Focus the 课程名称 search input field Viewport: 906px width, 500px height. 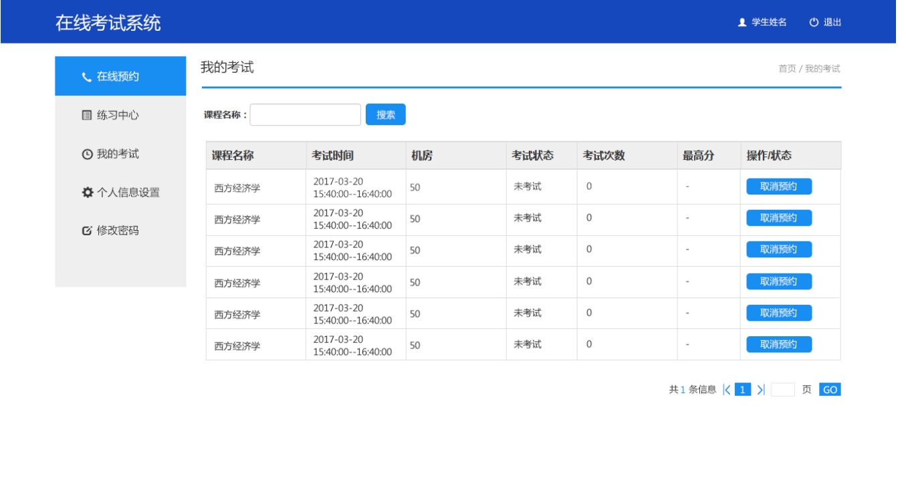[x=305, y=115]
